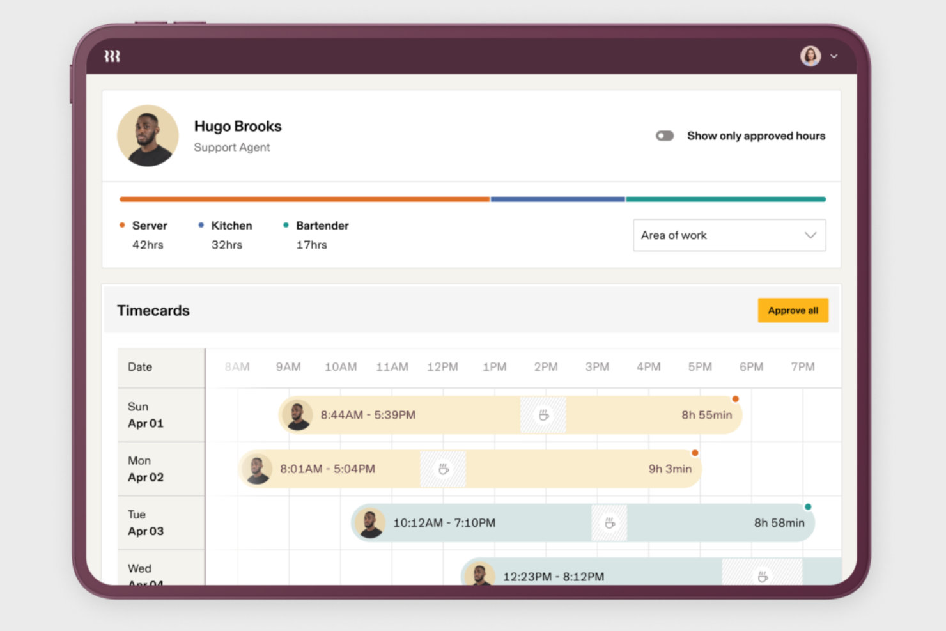Toggle the Server legend indicator
Viewport: 946px width, 631px height.
pos(122,225)
